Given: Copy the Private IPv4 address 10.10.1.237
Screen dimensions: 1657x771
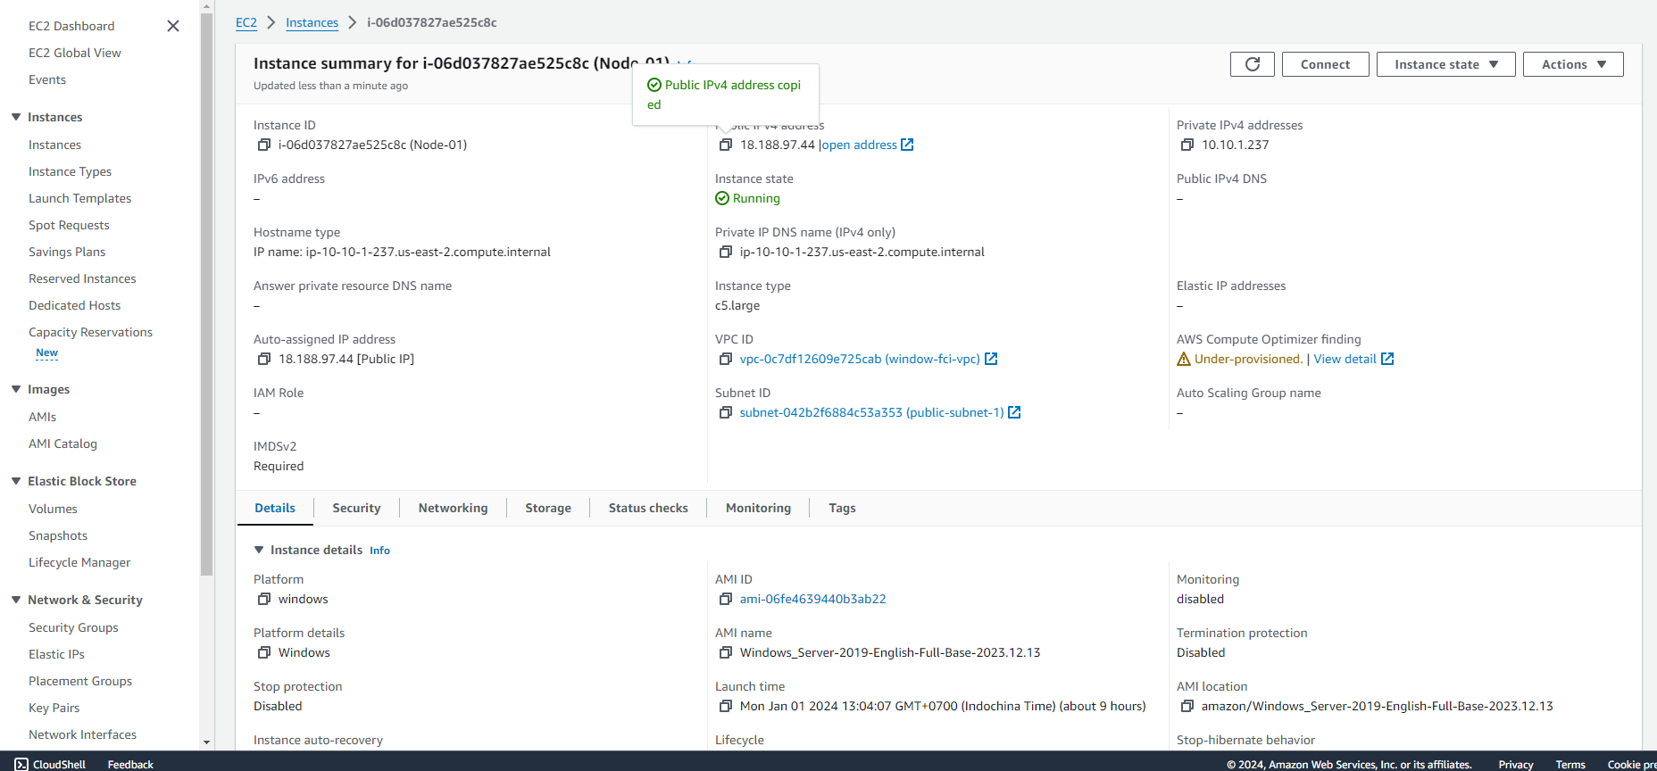Looking at the screenshot, I should [x=1187, y=145].
